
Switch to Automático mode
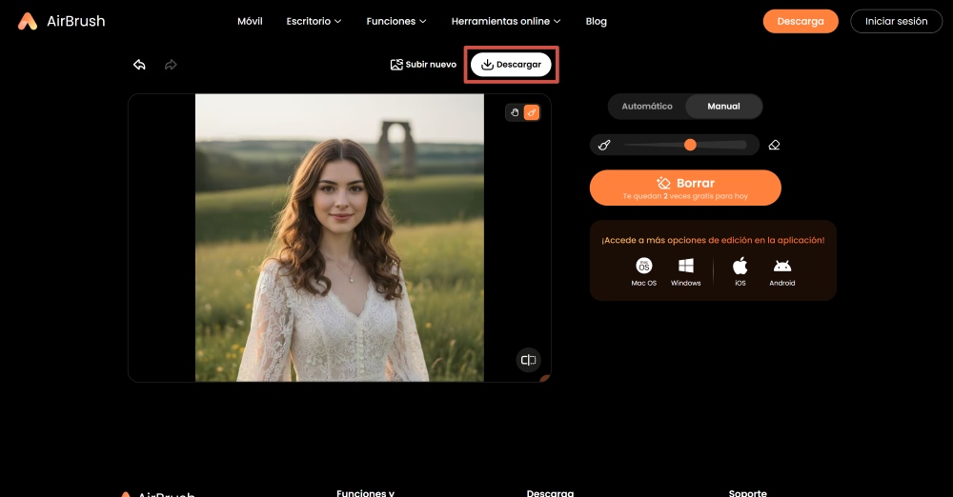pos(647,107)
